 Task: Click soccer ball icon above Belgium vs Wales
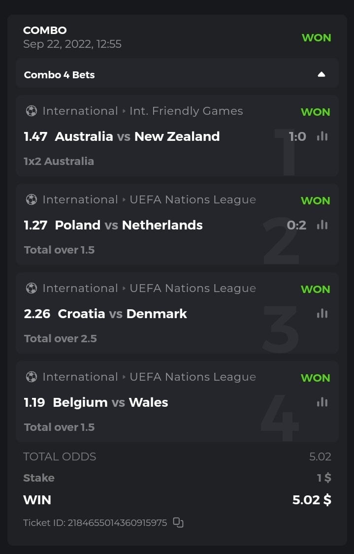31,377
